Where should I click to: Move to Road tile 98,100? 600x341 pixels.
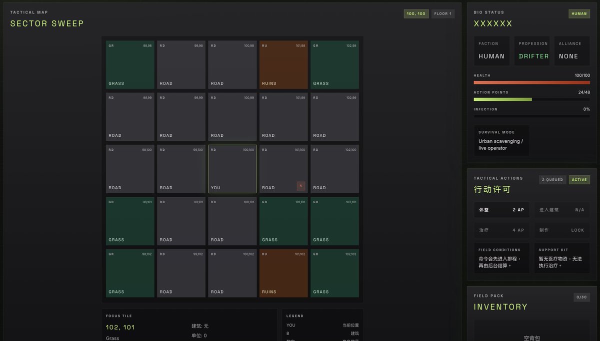pos(130,169)
